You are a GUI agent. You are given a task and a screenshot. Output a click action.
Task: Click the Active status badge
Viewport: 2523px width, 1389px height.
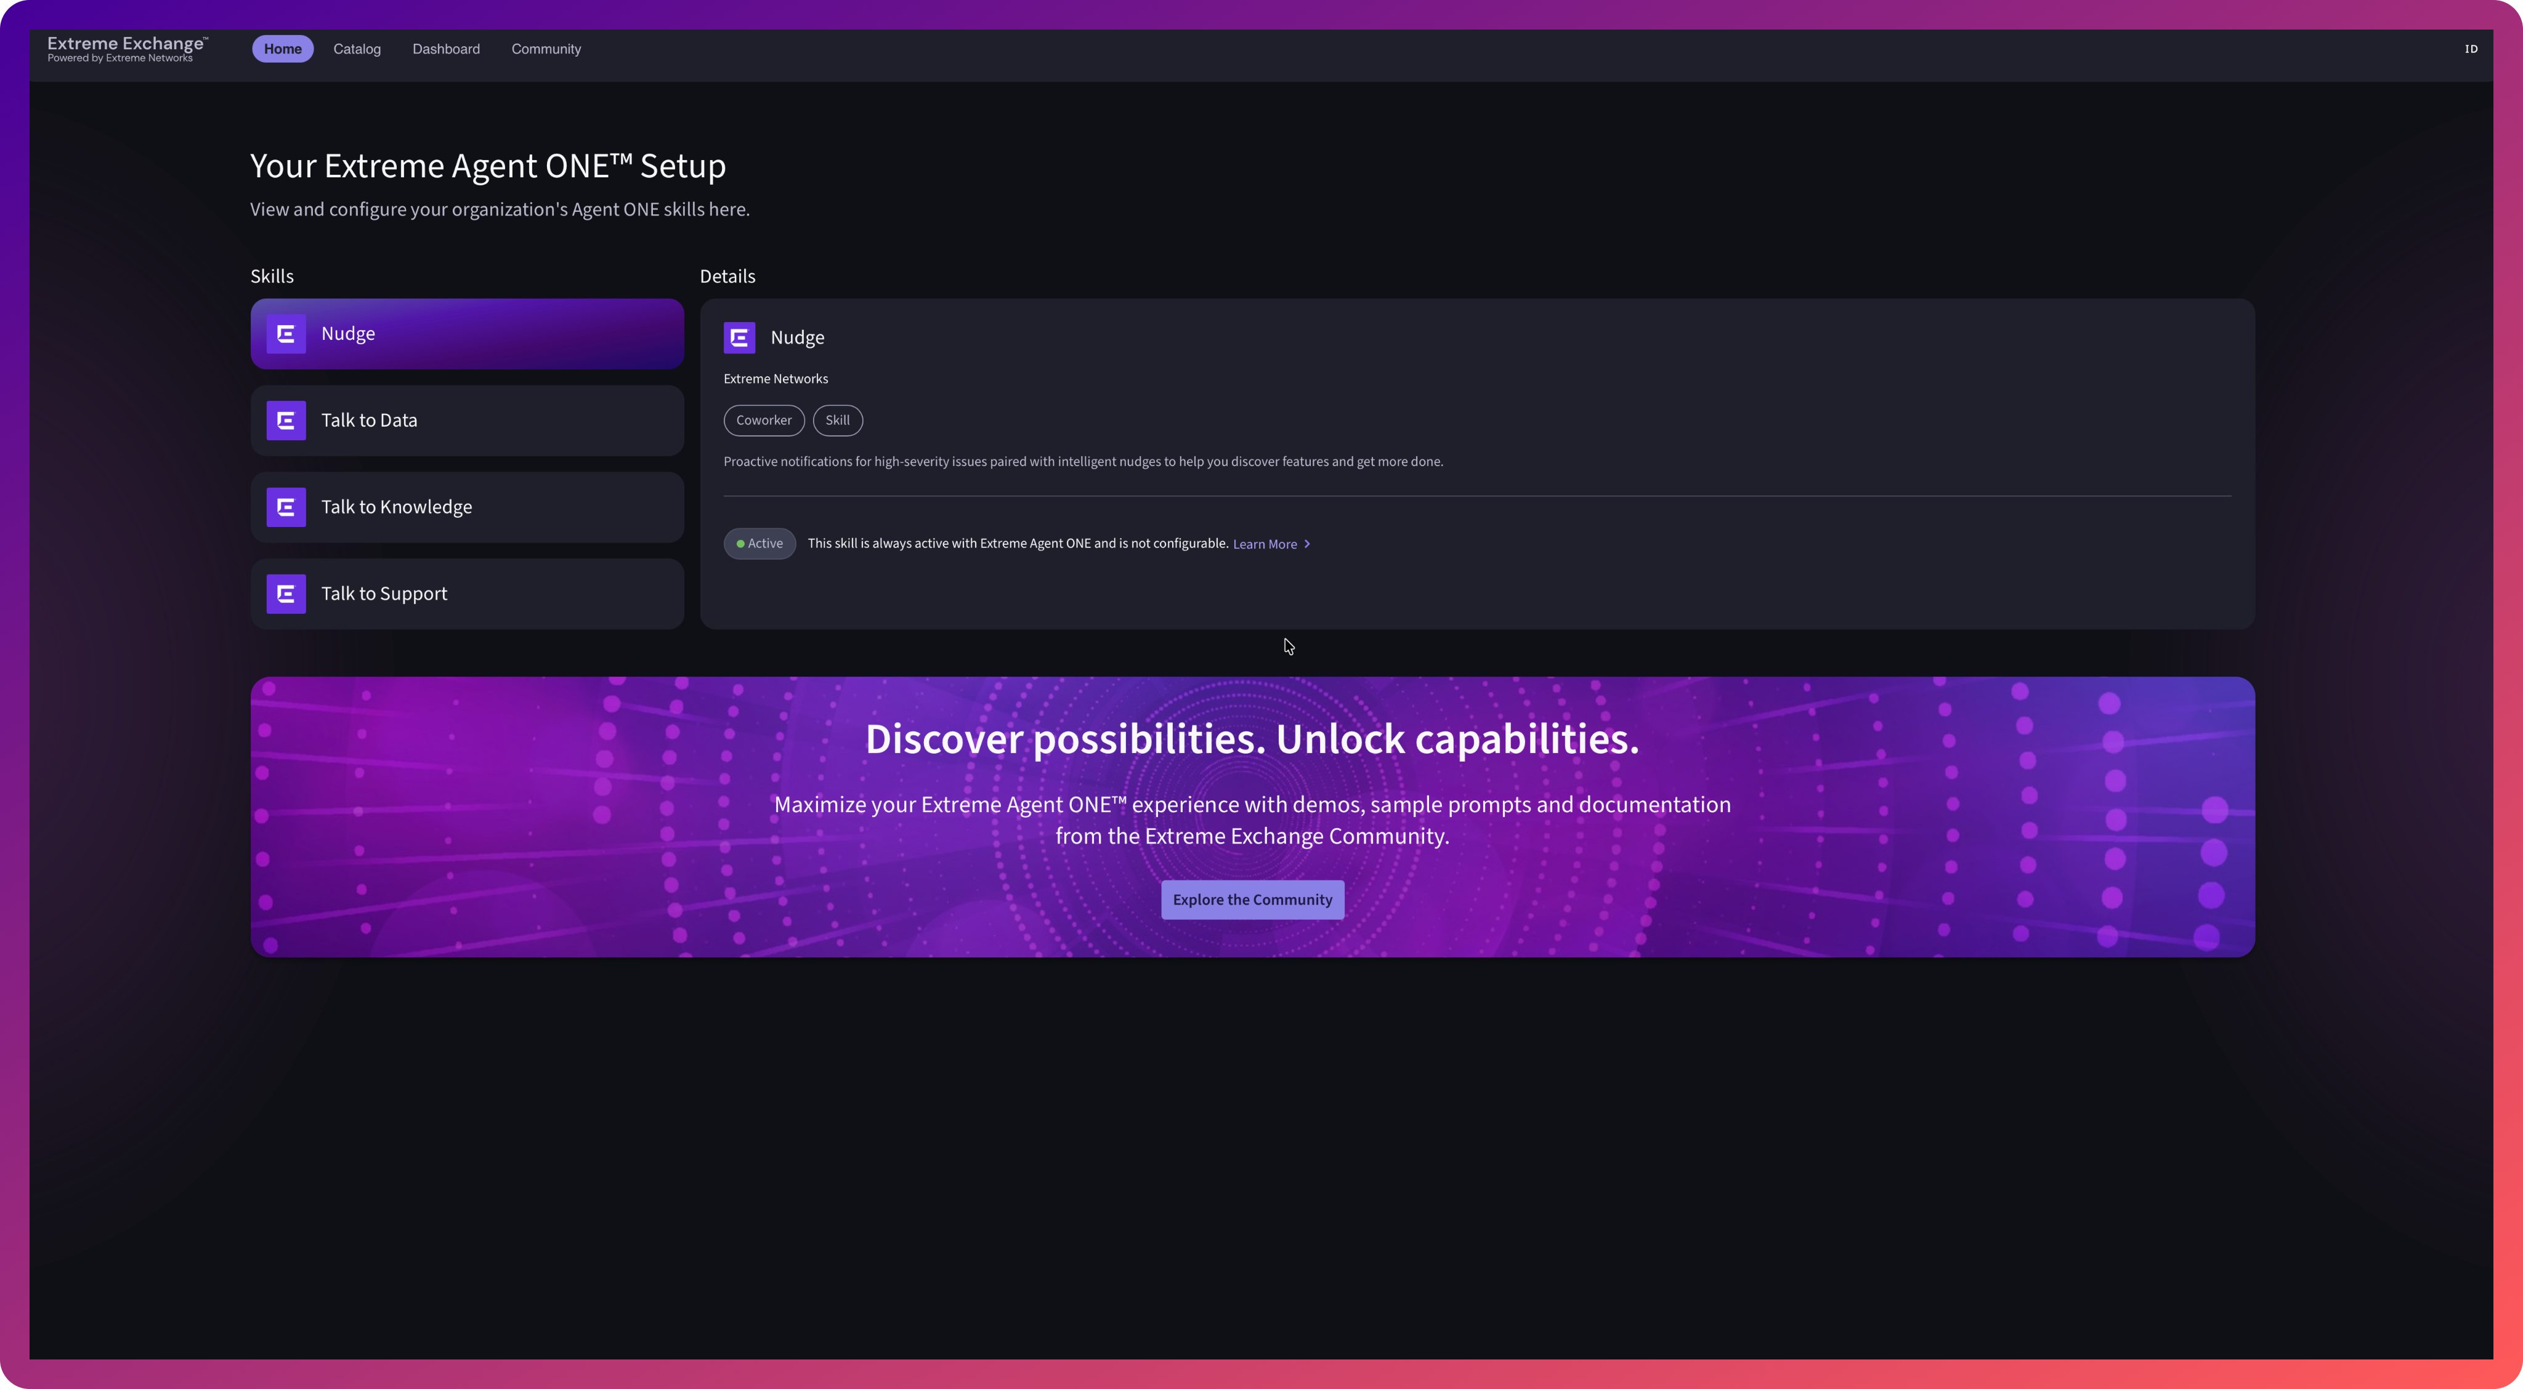click(x=760, y=543)
